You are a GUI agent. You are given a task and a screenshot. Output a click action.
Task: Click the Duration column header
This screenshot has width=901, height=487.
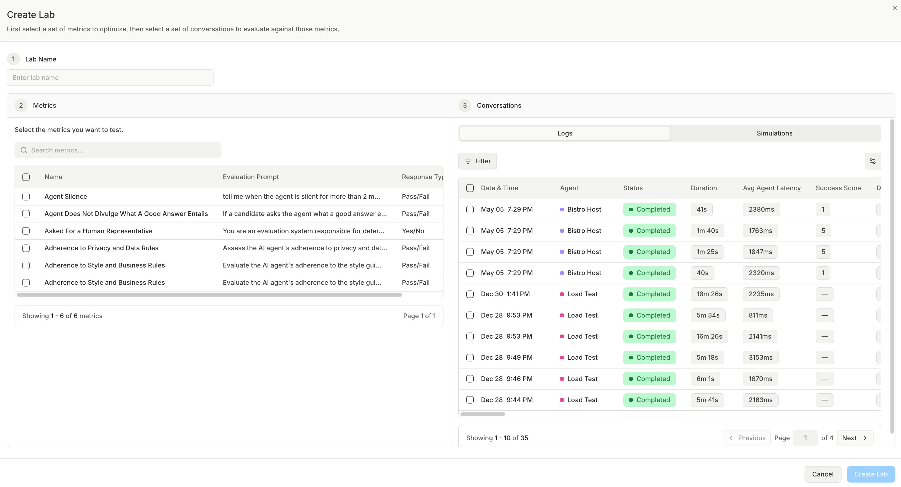pyautogui.click(x=703, y=188)
